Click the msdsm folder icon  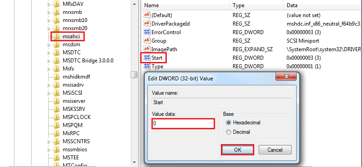(x=56, y=44)
